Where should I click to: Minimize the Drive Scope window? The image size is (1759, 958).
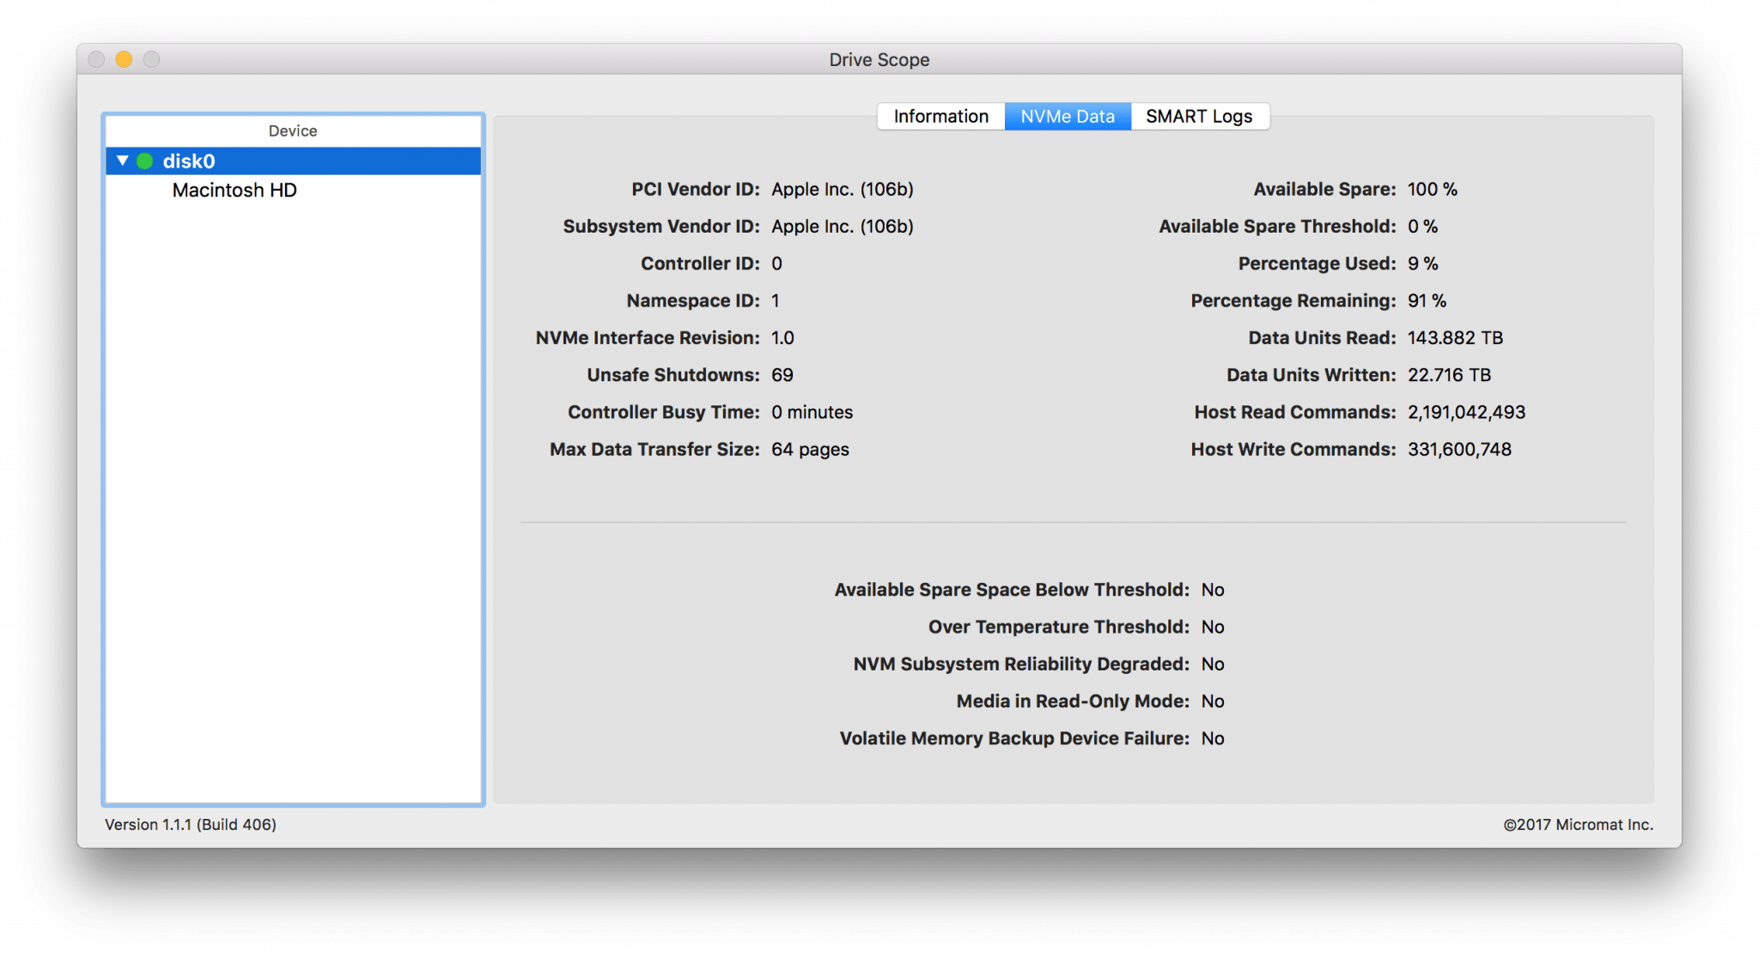(x=124, y=59)
